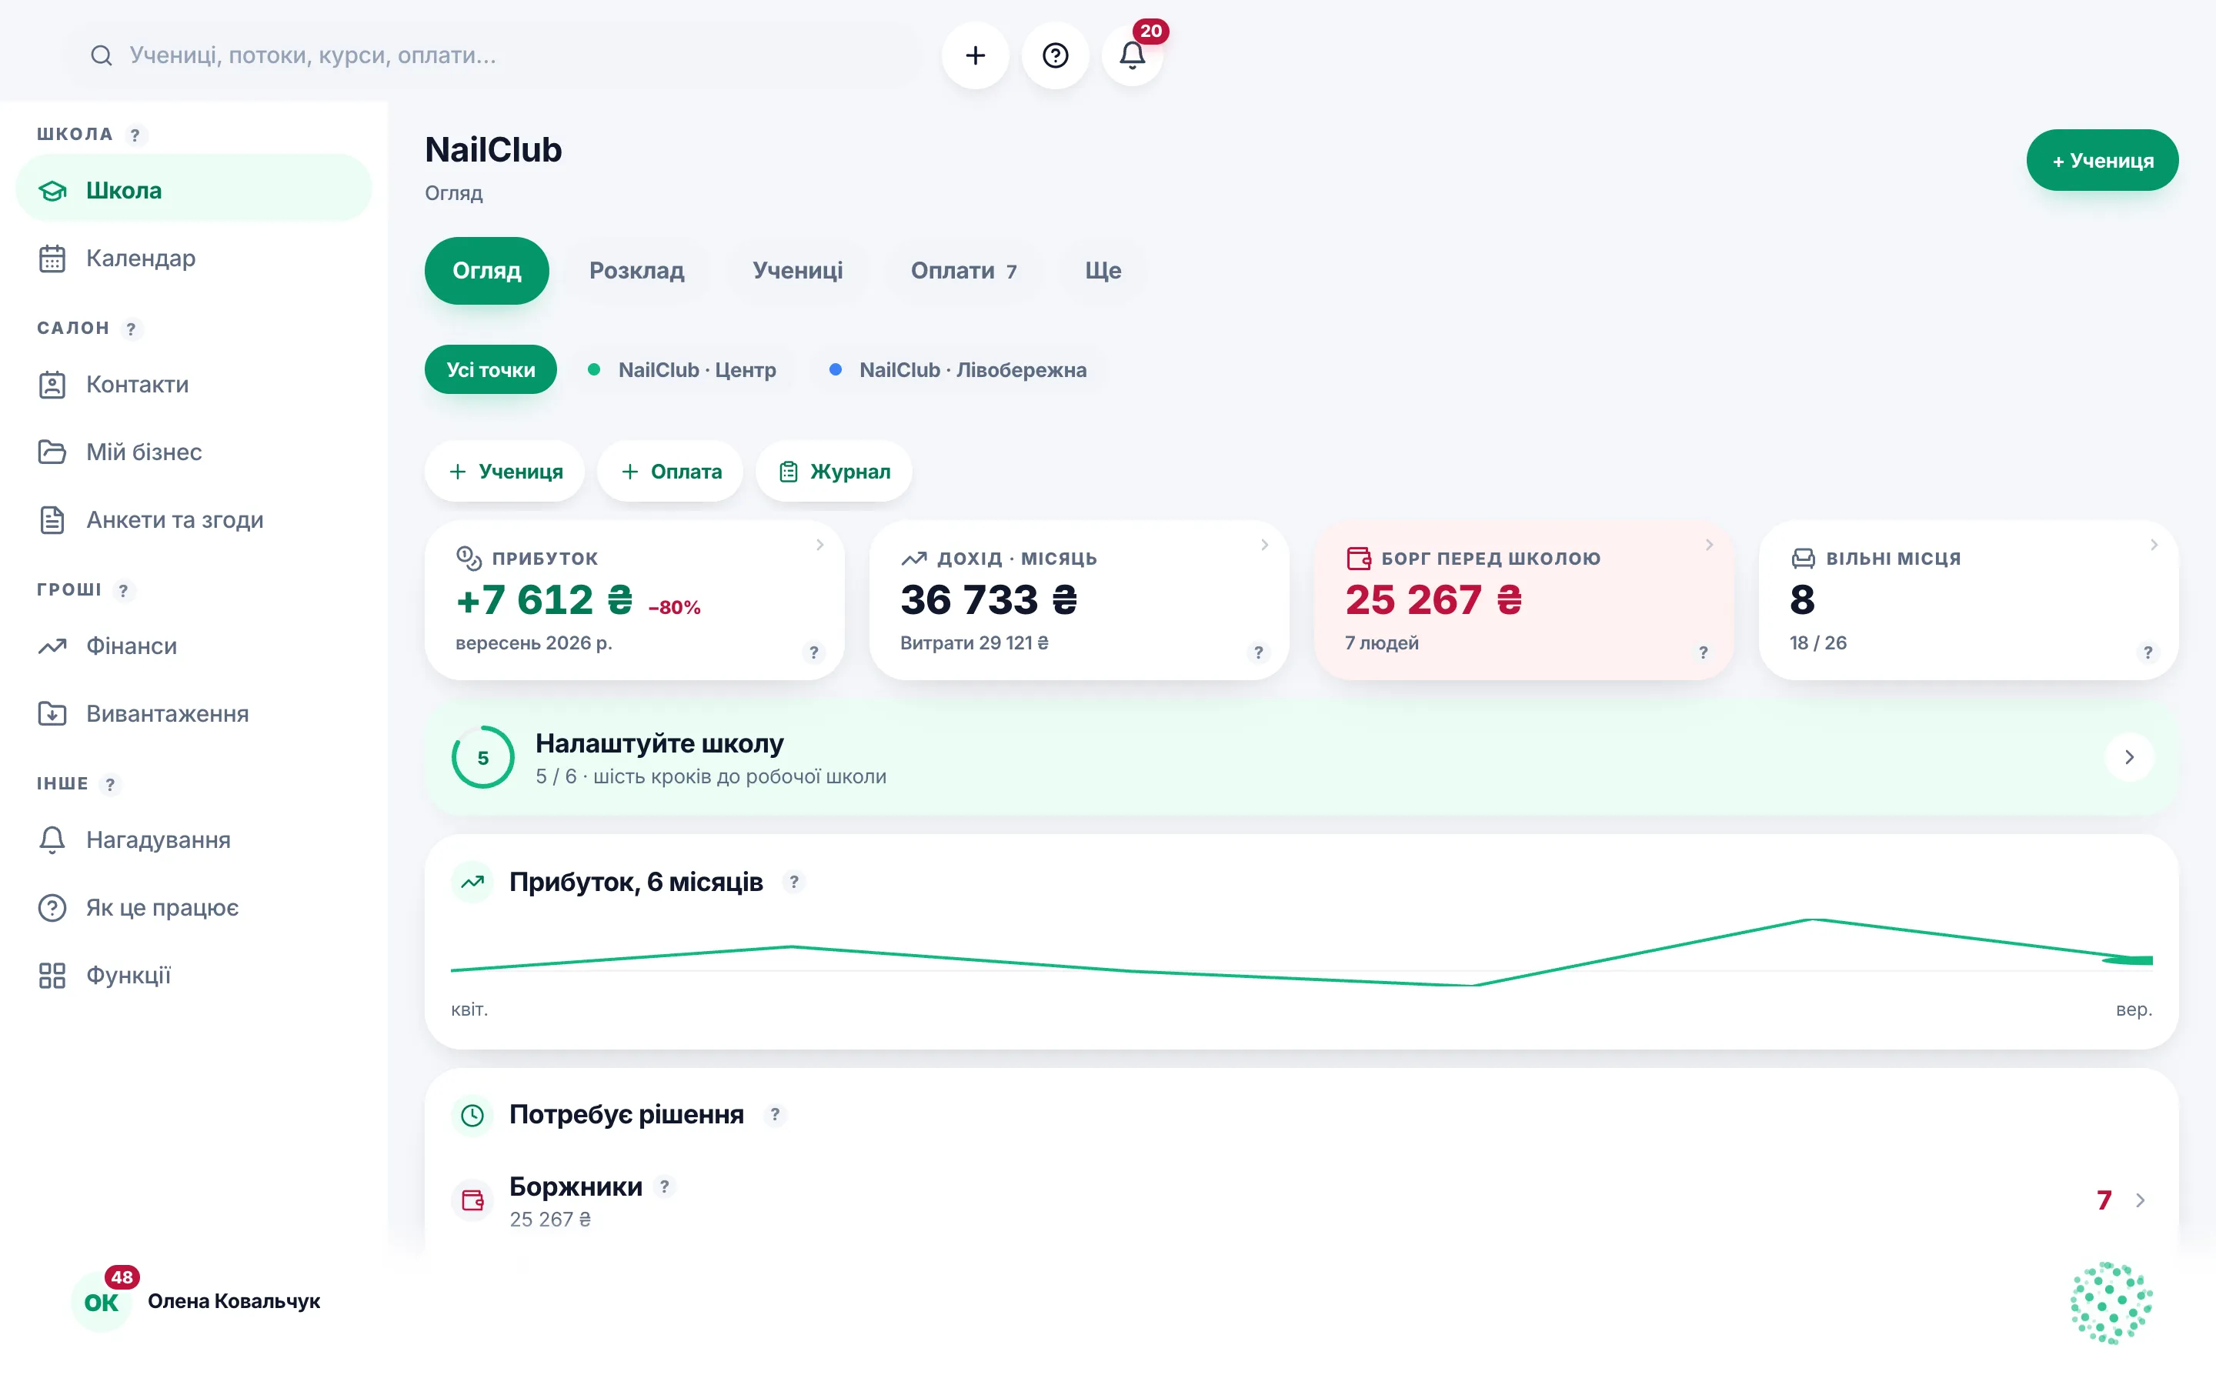Click the search magnifier icon
This screenshot has width=2216, height=1385.
[x=101, y=55]
